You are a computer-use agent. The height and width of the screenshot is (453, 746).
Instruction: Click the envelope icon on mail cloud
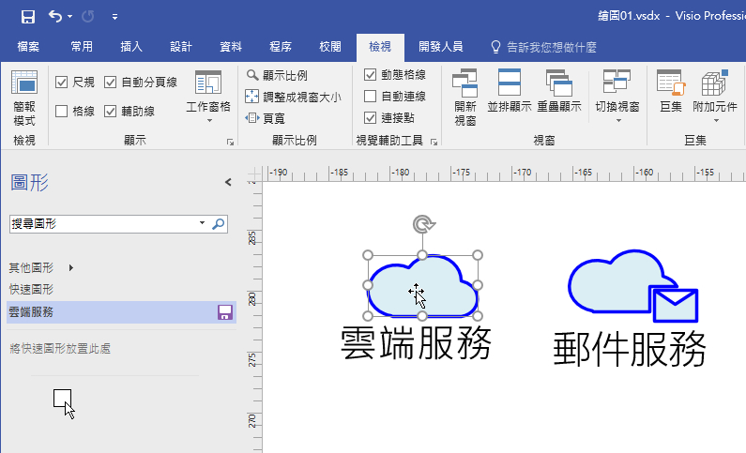pos(675,304)
